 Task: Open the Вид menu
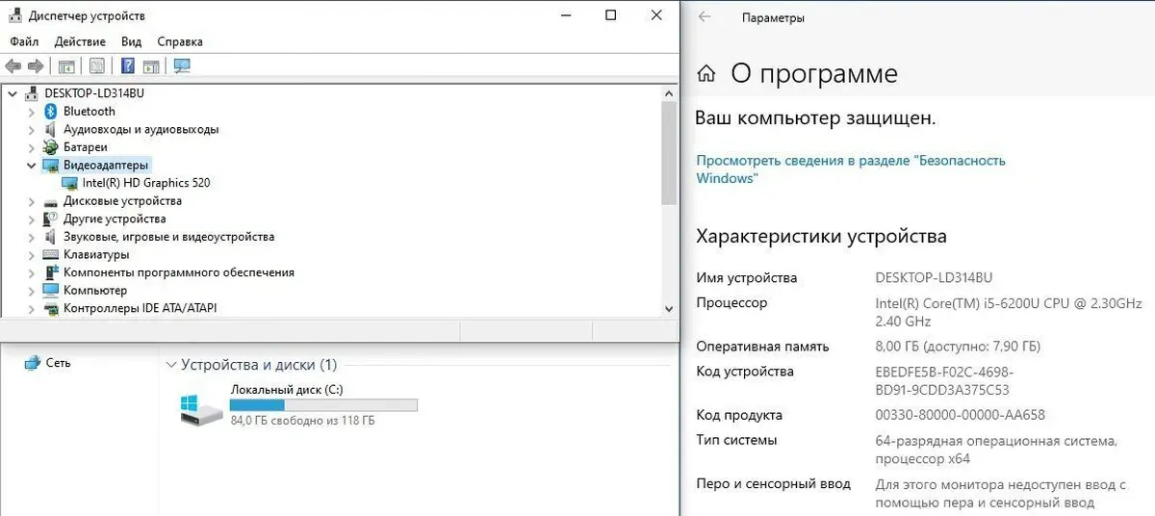(x=131, y=41)
